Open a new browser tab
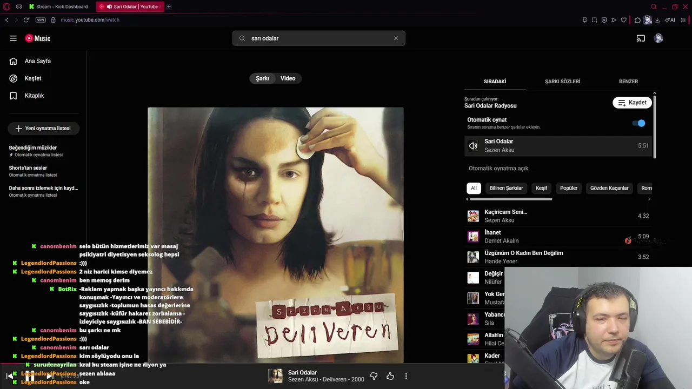Screen dimensions: 692x389 169,6
